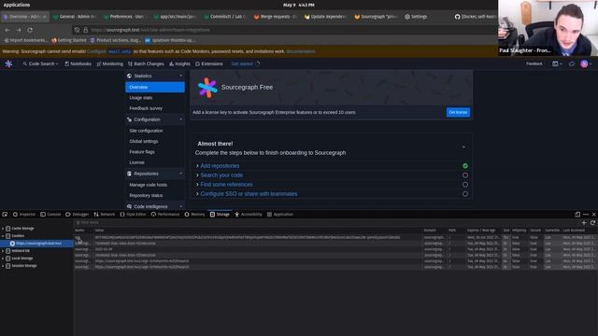Open the Code Search dropdown menu
The height and width of the screenshot is (336, 598).
click(x=40, y=64)
